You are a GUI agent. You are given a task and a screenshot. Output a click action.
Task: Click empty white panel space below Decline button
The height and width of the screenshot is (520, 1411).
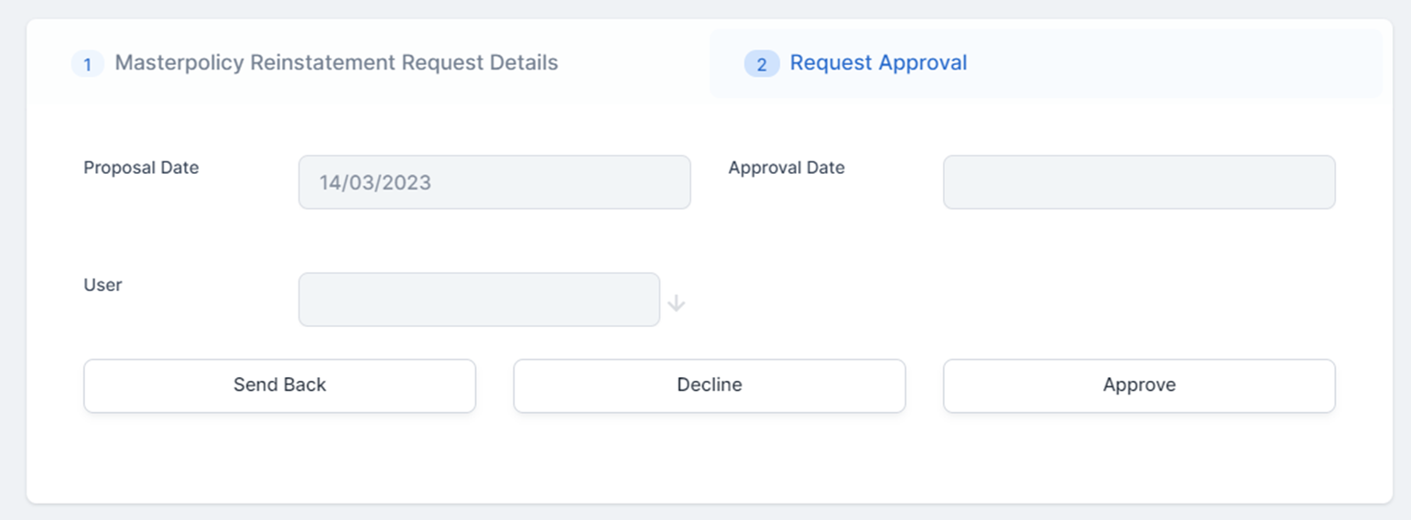click(709, 458)
